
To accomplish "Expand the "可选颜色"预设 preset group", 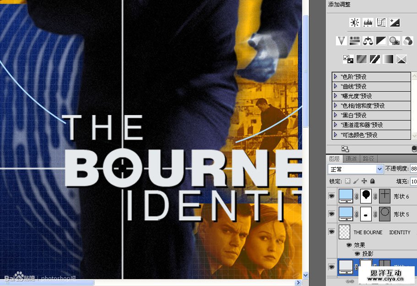I will (336, 134).
